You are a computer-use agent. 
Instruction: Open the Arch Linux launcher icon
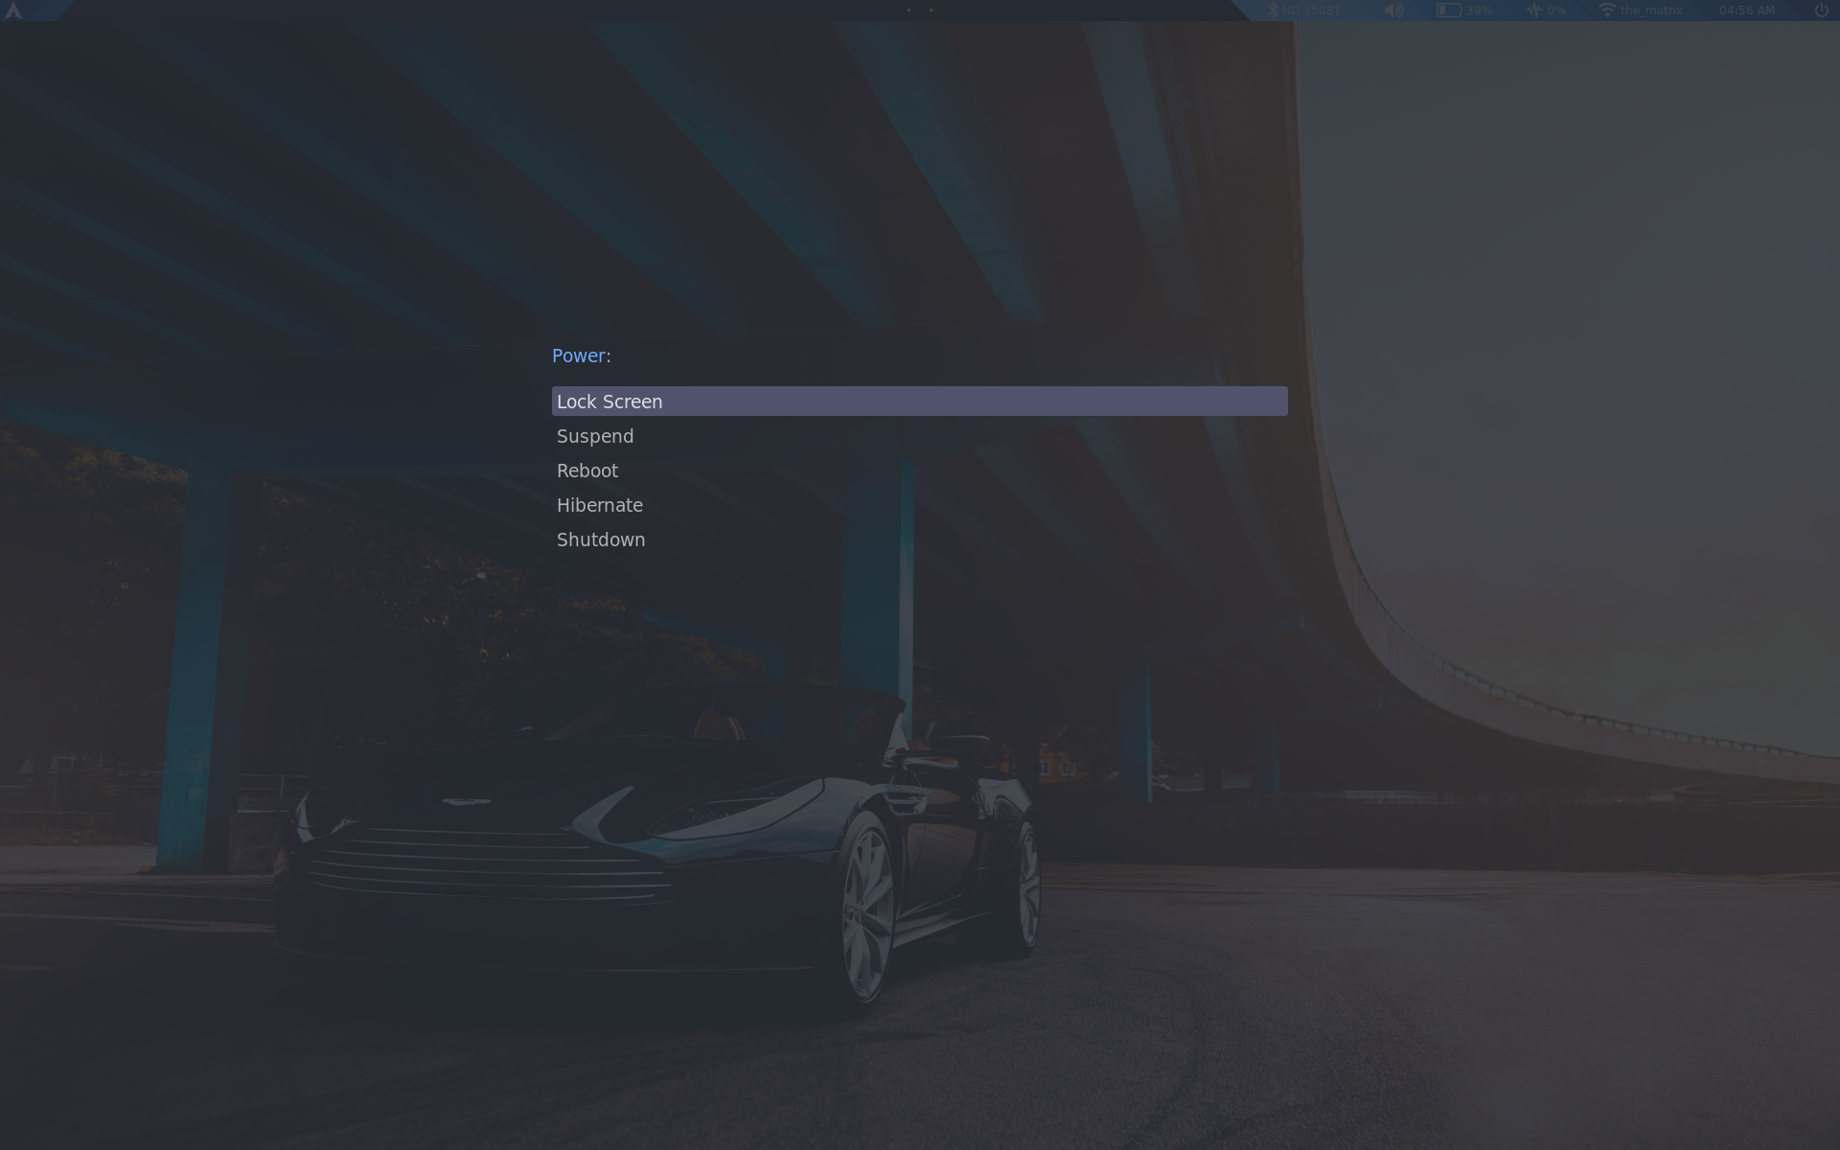click(x=13, y=11)
